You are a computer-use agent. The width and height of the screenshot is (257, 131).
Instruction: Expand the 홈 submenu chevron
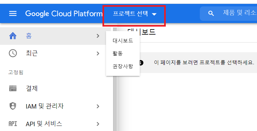click(x=98, y=36)
